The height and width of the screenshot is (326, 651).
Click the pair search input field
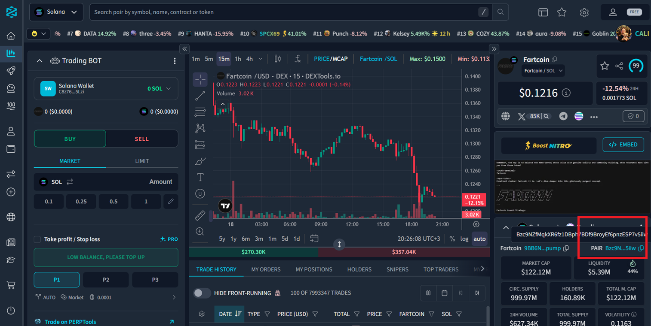pyautogui.click(x=284, y=12)
